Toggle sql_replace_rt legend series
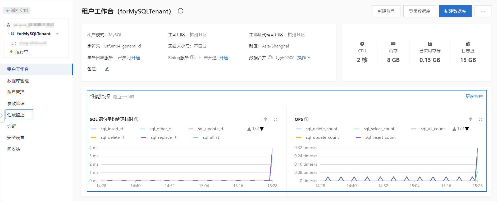 (159, 137)
